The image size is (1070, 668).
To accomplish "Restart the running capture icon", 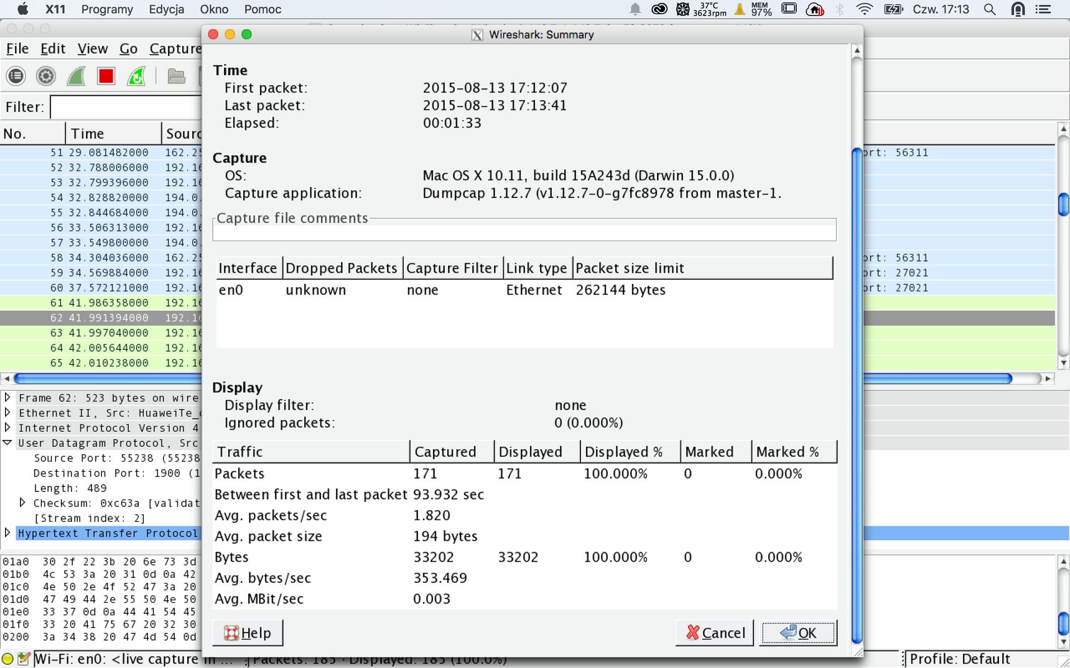I will pyautogui.click(x=136, y=76).
